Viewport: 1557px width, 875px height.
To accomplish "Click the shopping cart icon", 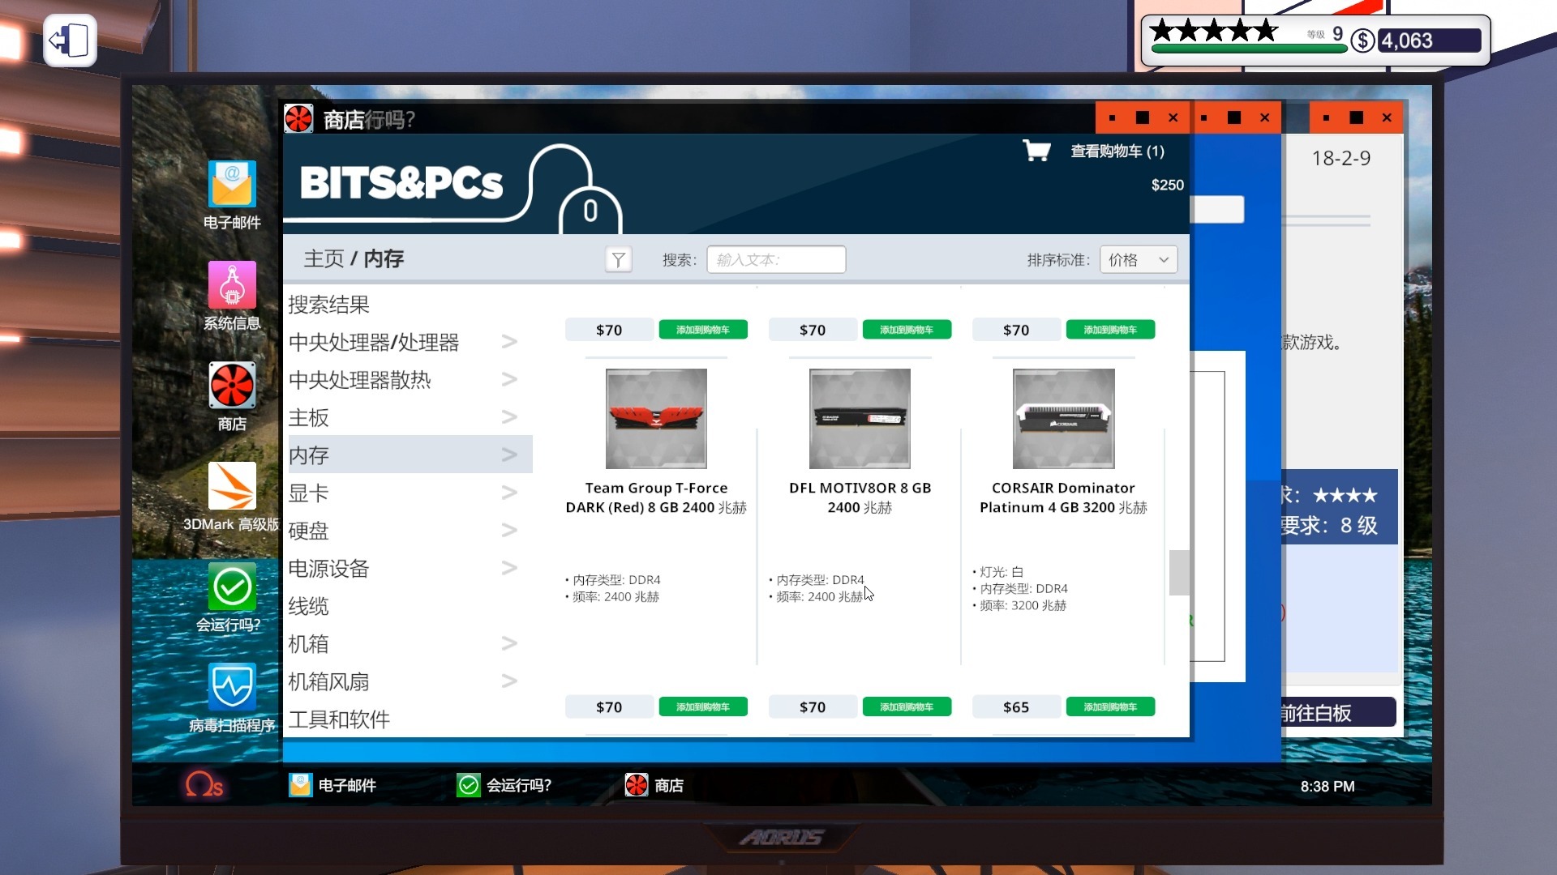I will coord(1036,151).
